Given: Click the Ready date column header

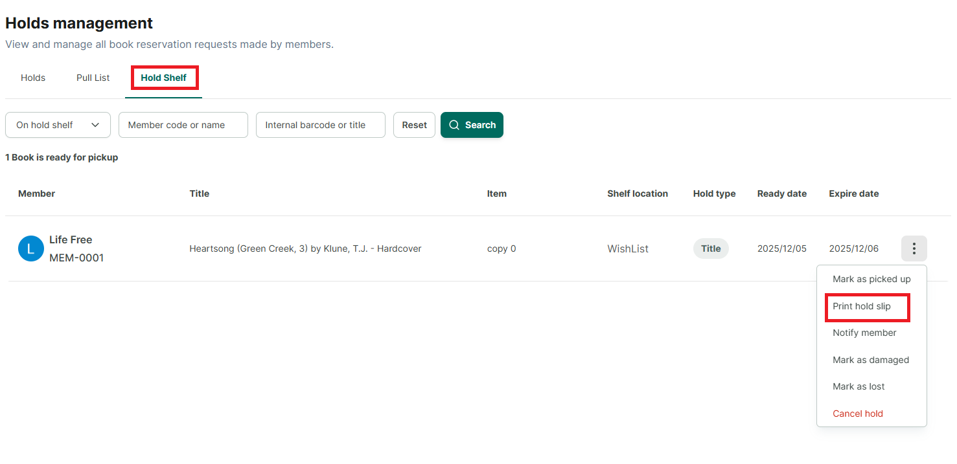Looking at the screenshot, I should tap(782, 193).
